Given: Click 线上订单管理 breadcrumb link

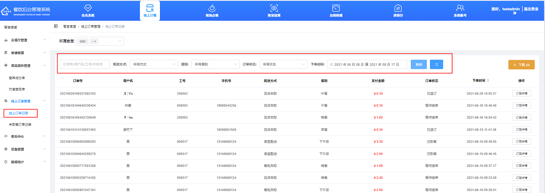Looking at the screenshot, I should pos(90,26).
